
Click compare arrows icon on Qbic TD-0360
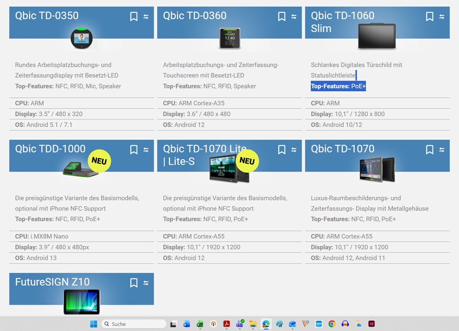(294, 17)
